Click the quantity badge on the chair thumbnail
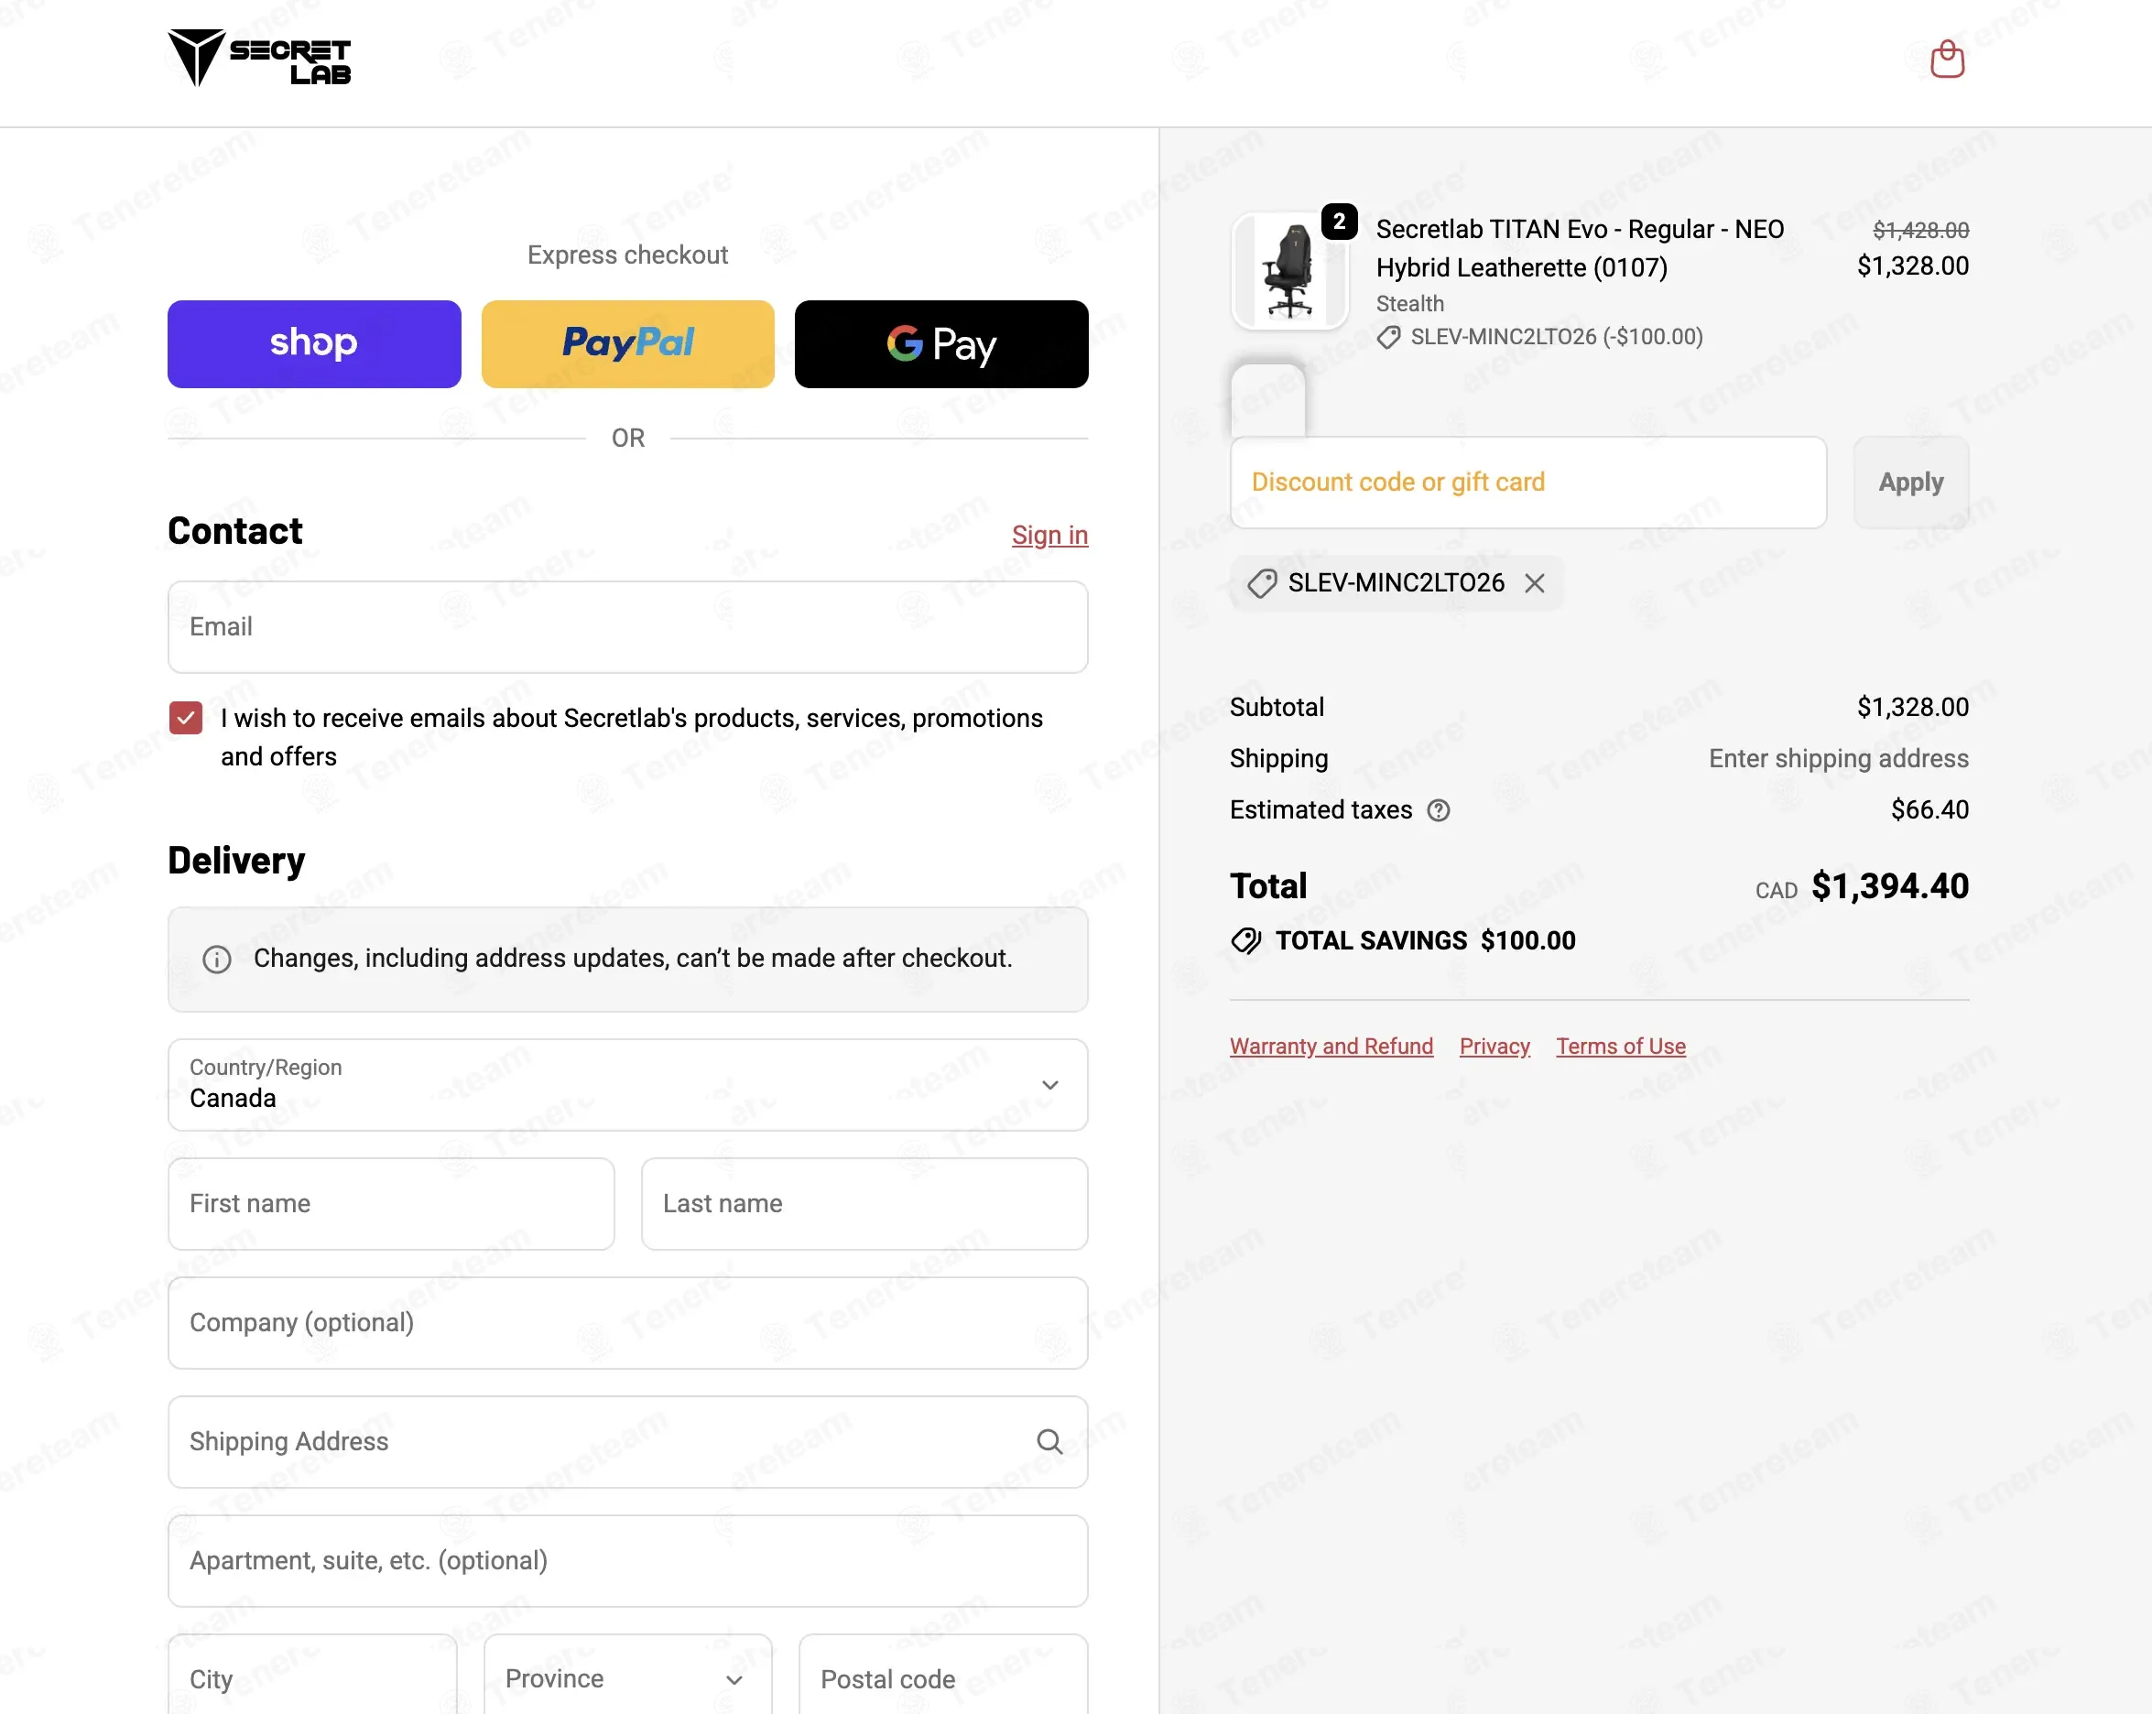Screen dimensions: 2152x1714 click(x=1339, y=222)
